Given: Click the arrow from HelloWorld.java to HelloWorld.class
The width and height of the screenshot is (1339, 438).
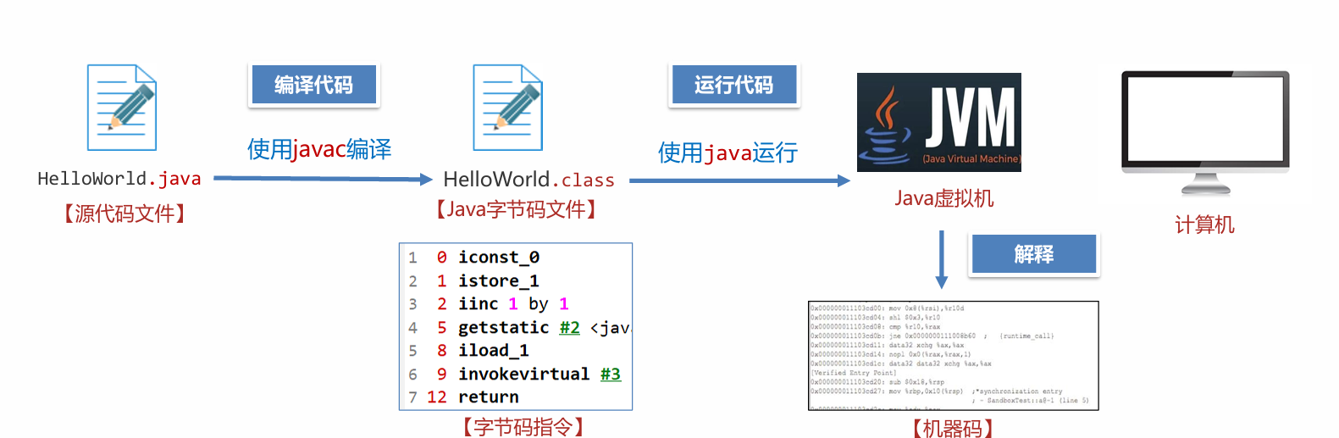Looking at the screenshot, I should click(322, 179).
